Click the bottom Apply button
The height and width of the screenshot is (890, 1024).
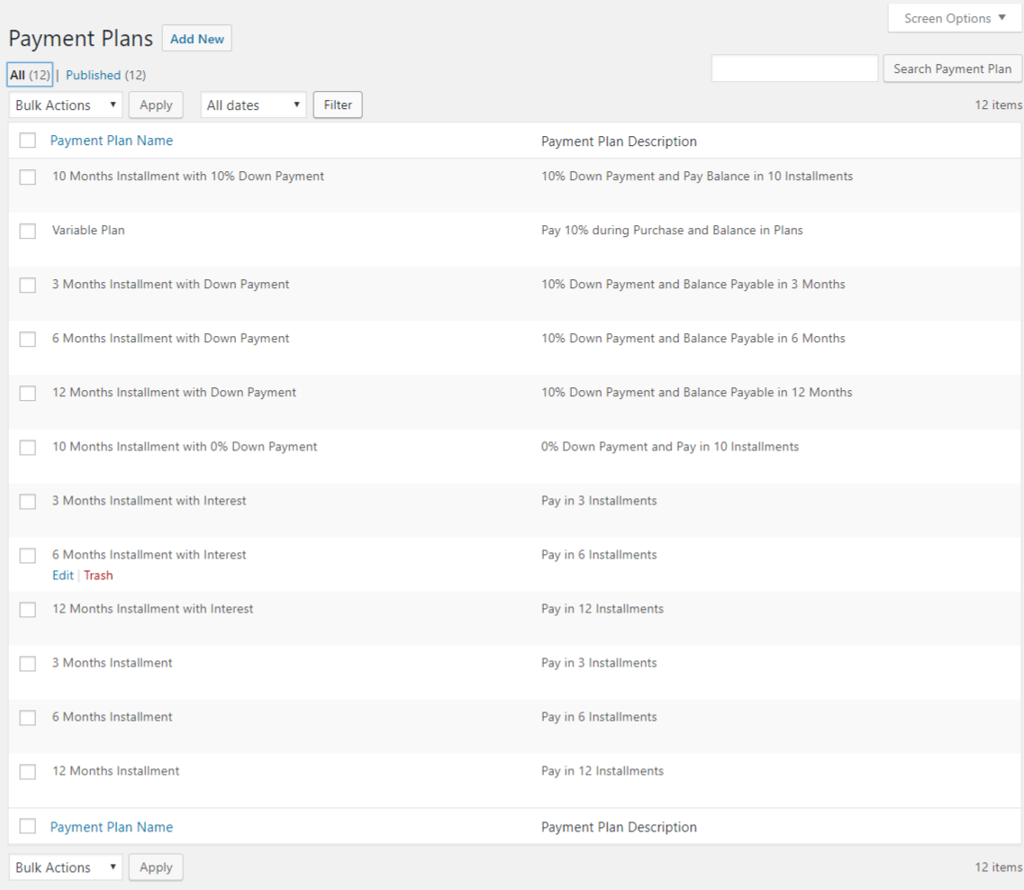tap(156, 867)
